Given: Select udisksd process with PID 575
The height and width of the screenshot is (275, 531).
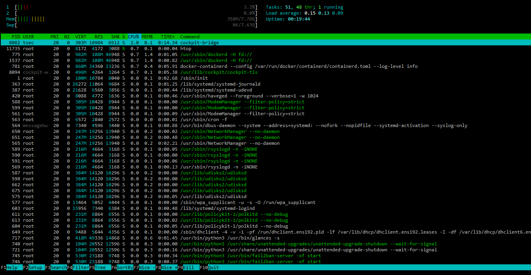Looking at the screenshot, I should point(265,196).
